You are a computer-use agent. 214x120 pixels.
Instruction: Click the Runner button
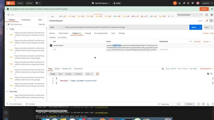pyautogui.click(x=29, y=3)
